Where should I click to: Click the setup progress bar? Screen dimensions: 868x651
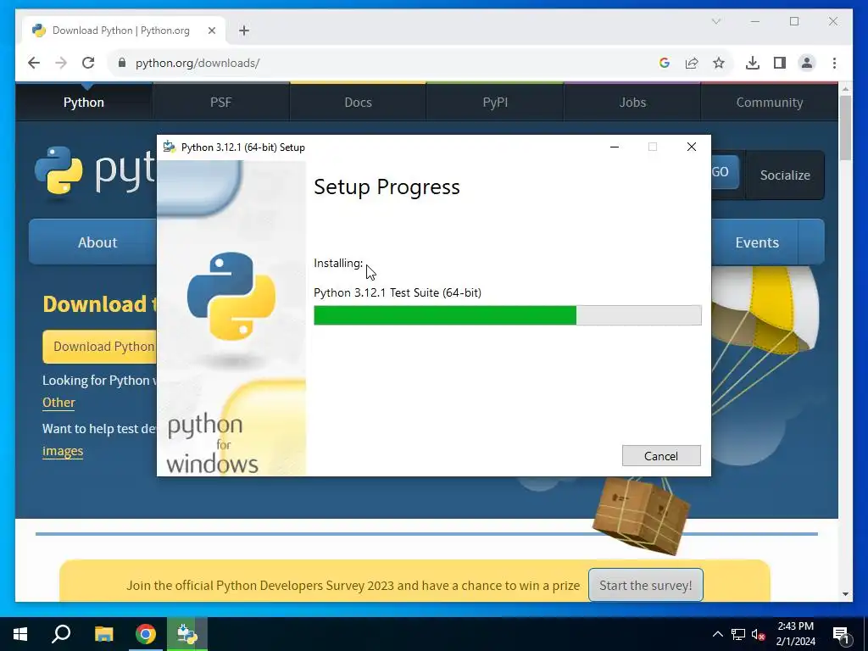[x=508, y=315]
